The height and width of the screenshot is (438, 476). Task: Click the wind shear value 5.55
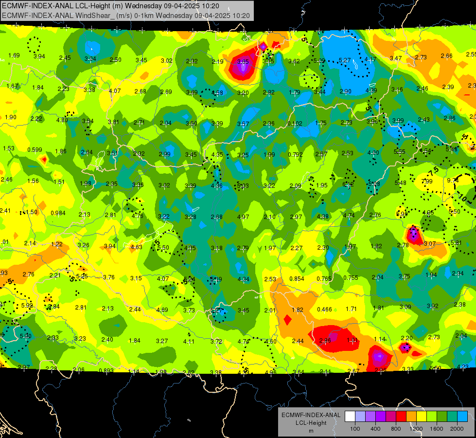pos(400,152)
